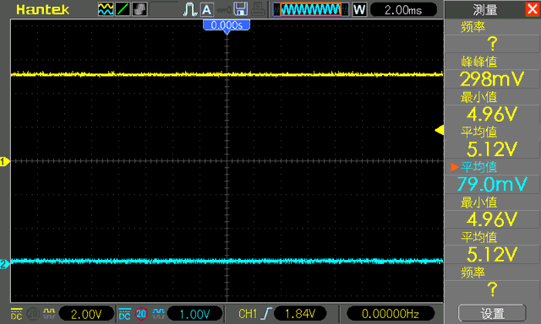Click the pulse waveform acquisition icon
541x324 pixels.
[189, 9]
